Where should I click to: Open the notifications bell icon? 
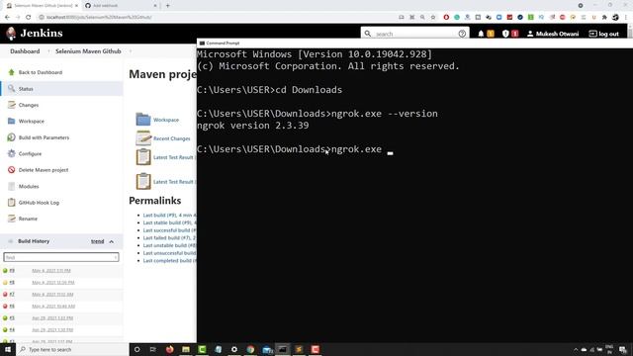481,34
